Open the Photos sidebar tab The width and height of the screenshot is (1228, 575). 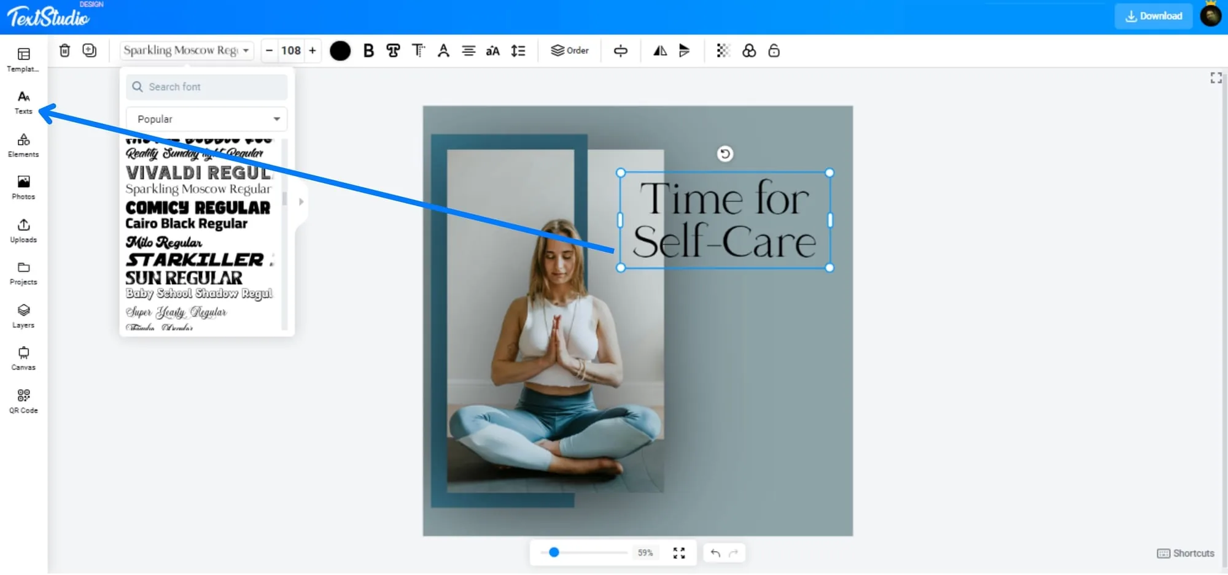(x=23, y=188)
